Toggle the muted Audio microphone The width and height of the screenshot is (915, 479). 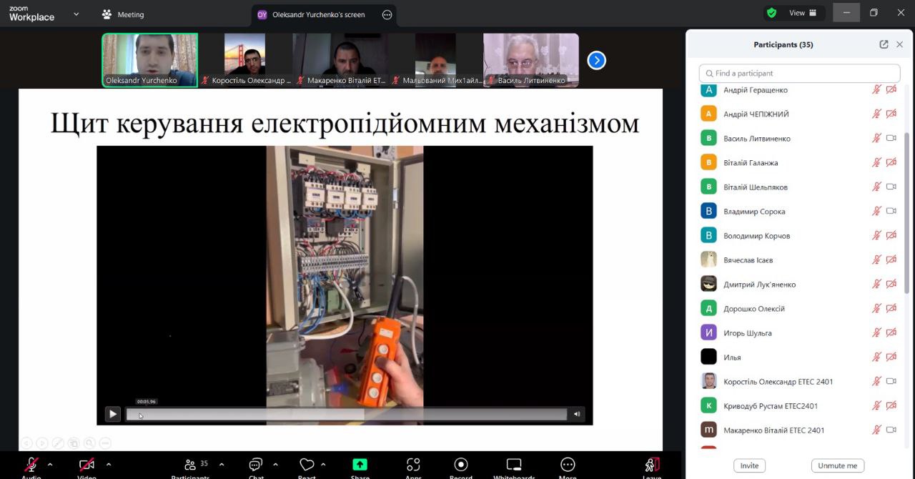click(31, 465)
